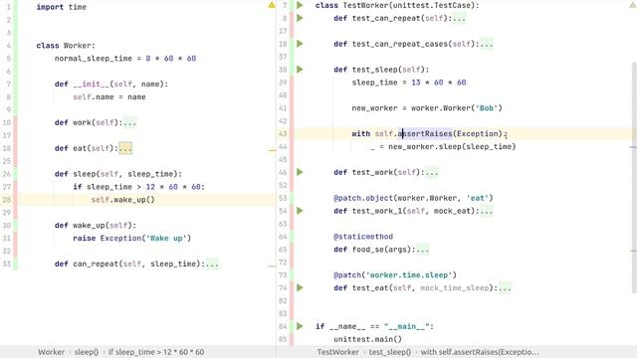Run test_can_repeat_cases from the gutter
Screen dimensions: 637x358
click(x=300, y=44)
